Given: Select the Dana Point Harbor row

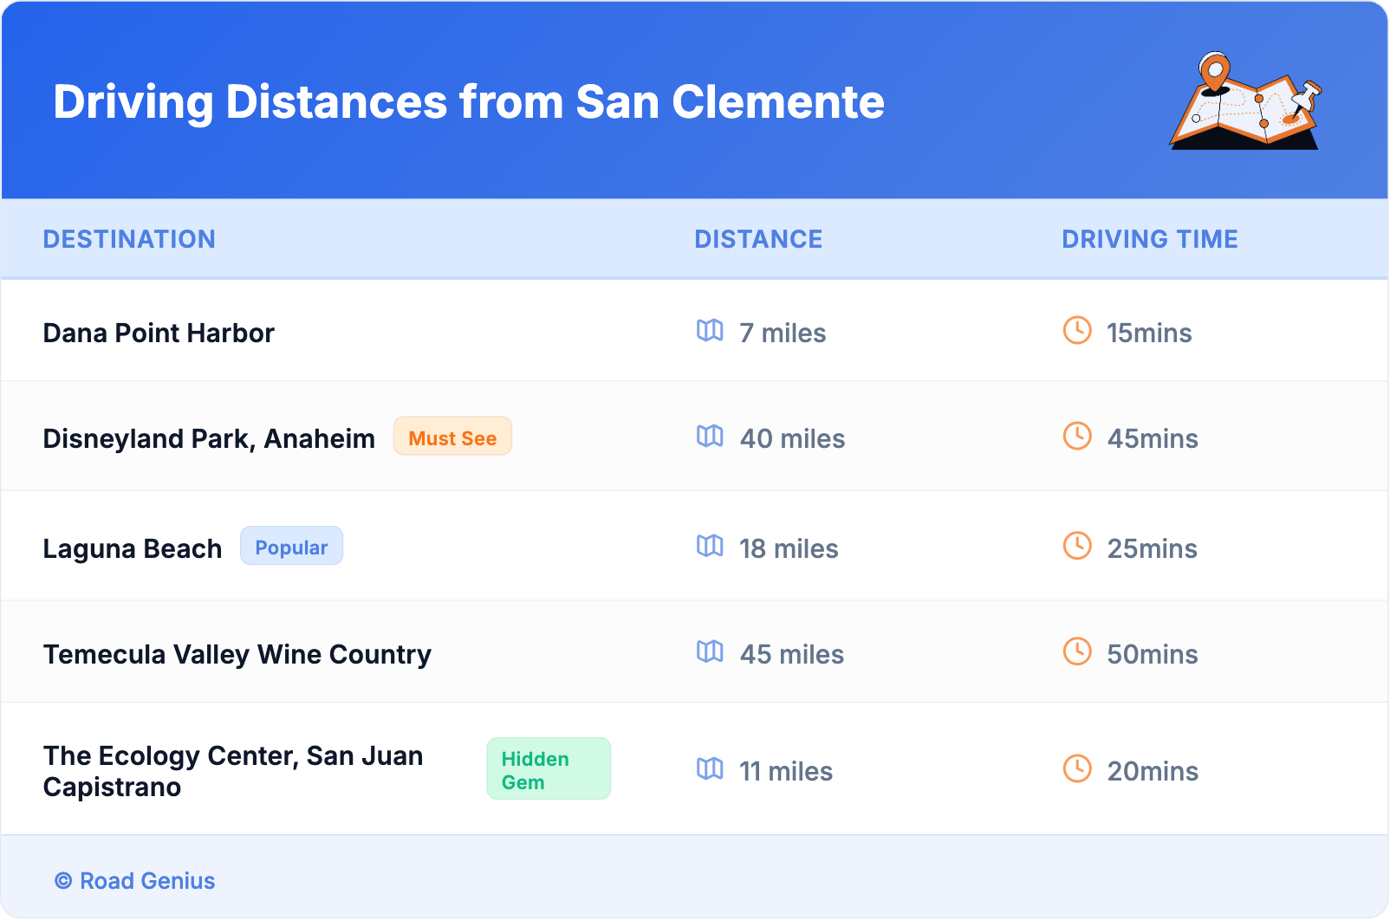Looking at the screenshot, I should [x=159, y=334].
